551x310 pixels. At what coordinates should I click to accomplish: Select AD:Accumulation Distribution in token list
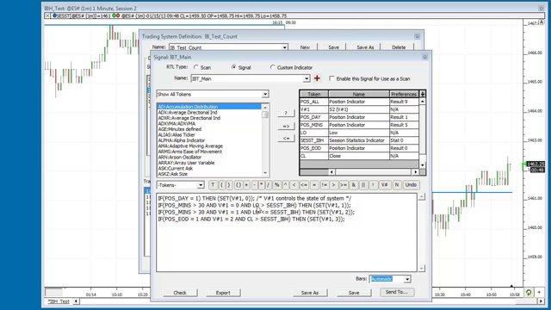coord(209,107)
